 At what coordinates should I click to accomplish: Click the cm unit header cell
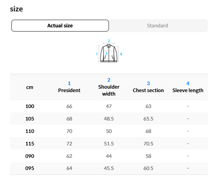pos(30,87)
